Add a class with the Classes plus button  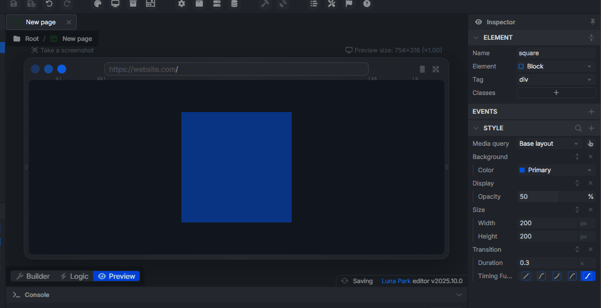(556, 93)
